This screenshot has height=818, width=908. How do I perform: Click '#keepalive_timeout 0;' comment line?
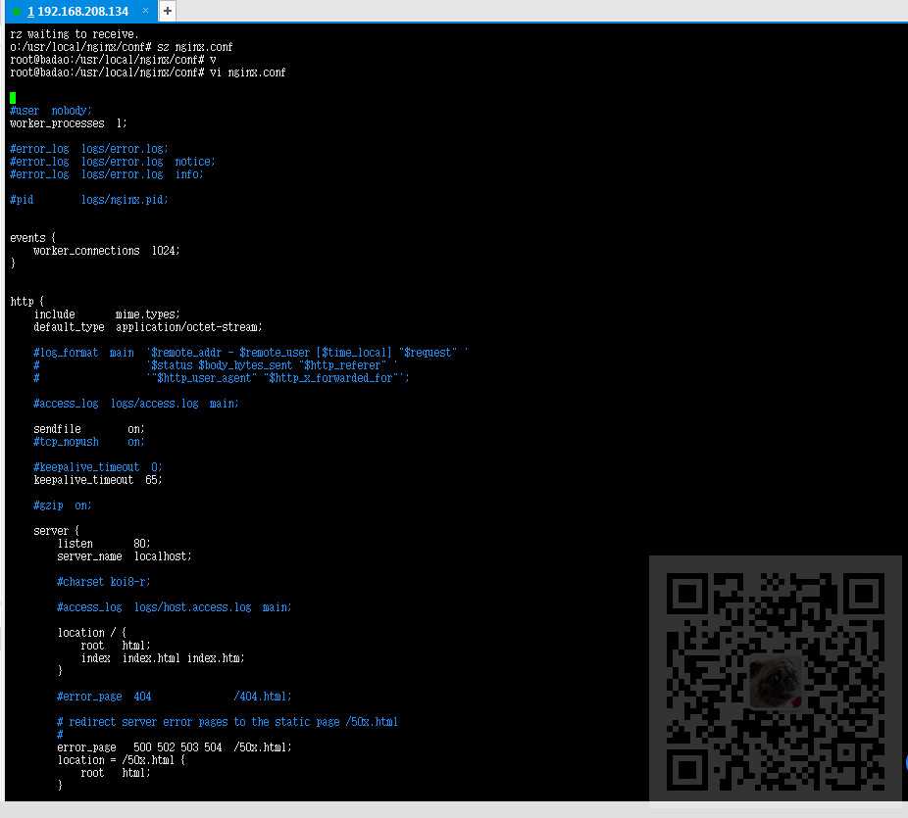point(97,467)
